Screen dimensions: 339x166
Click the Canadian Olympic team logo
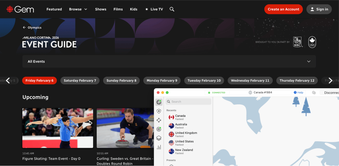[312, 42]
